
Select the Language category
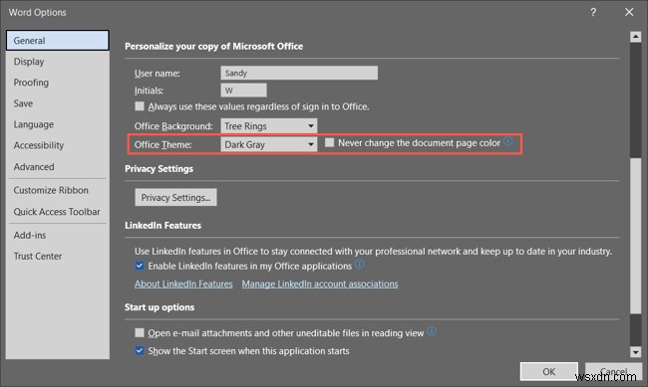[58, 124]
